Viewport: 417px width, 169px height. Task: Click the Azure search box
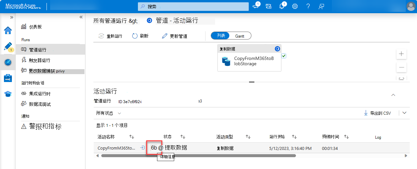coord(193,7)
